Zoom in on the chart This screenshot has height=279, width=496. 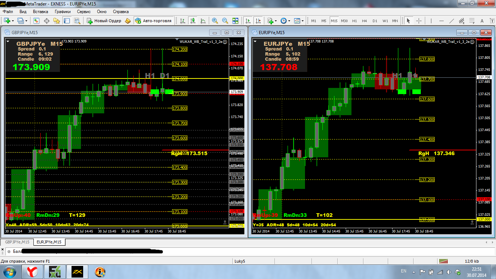point(215,21)
